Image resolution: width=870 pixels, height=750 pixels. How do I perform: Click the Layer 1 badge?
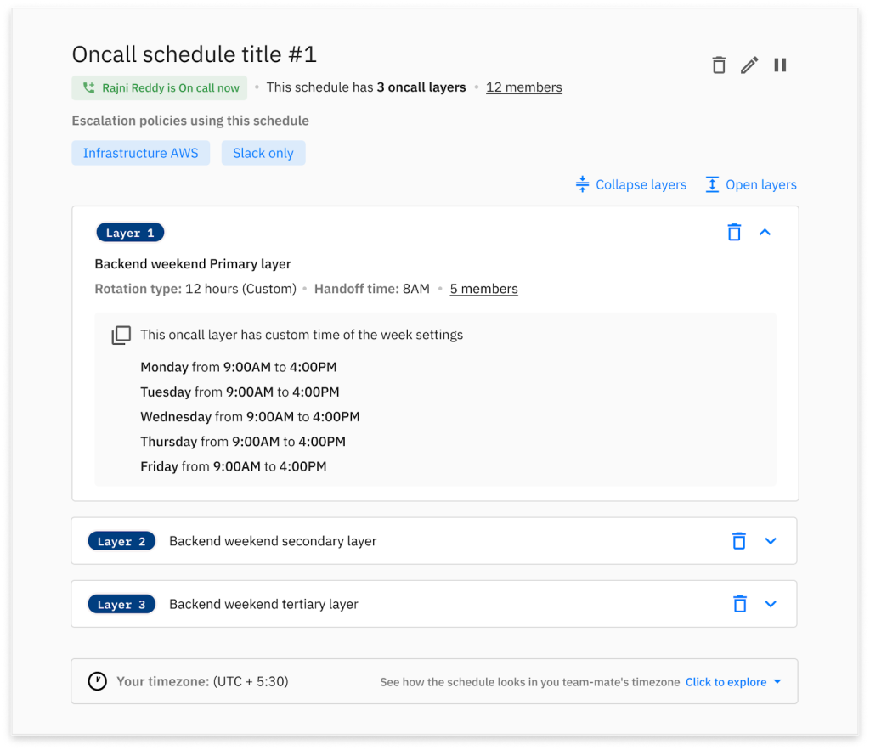(130, 233)
